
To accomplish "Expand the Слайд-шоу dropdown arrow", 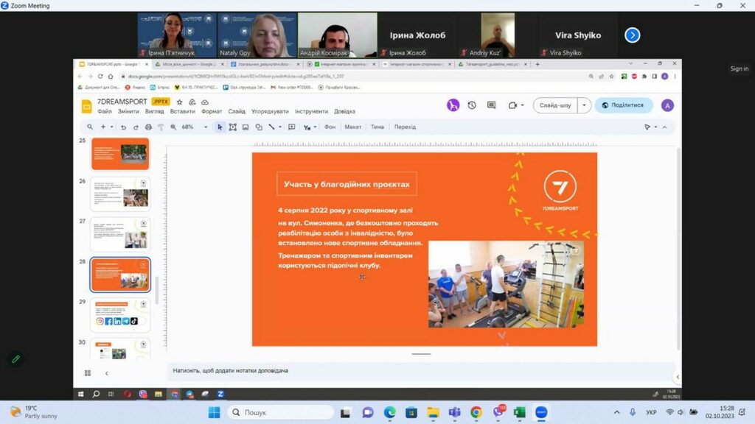I will point(584,105).
